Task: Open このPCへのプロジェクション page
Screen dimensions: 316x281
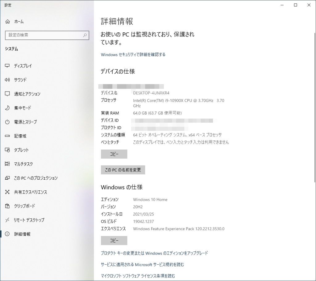Action: click(36, 178)
